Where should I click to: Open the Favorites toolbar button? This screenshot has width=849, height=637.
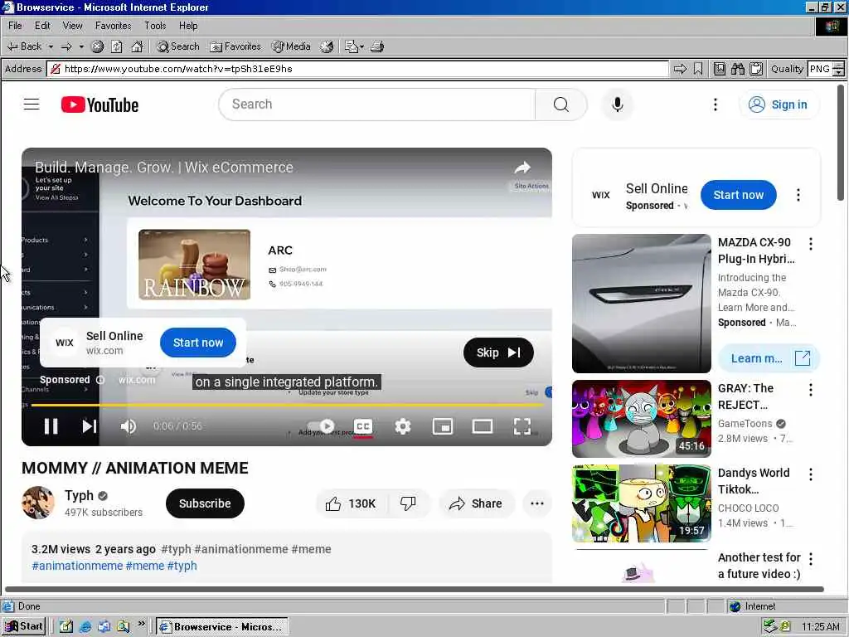pos(235,46)
